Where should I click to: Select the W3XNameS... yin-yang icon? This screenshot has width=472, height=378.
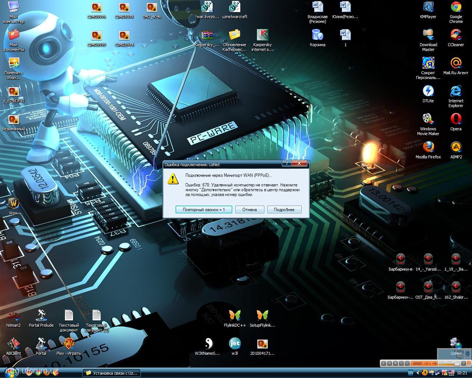(x=207, y=347)
